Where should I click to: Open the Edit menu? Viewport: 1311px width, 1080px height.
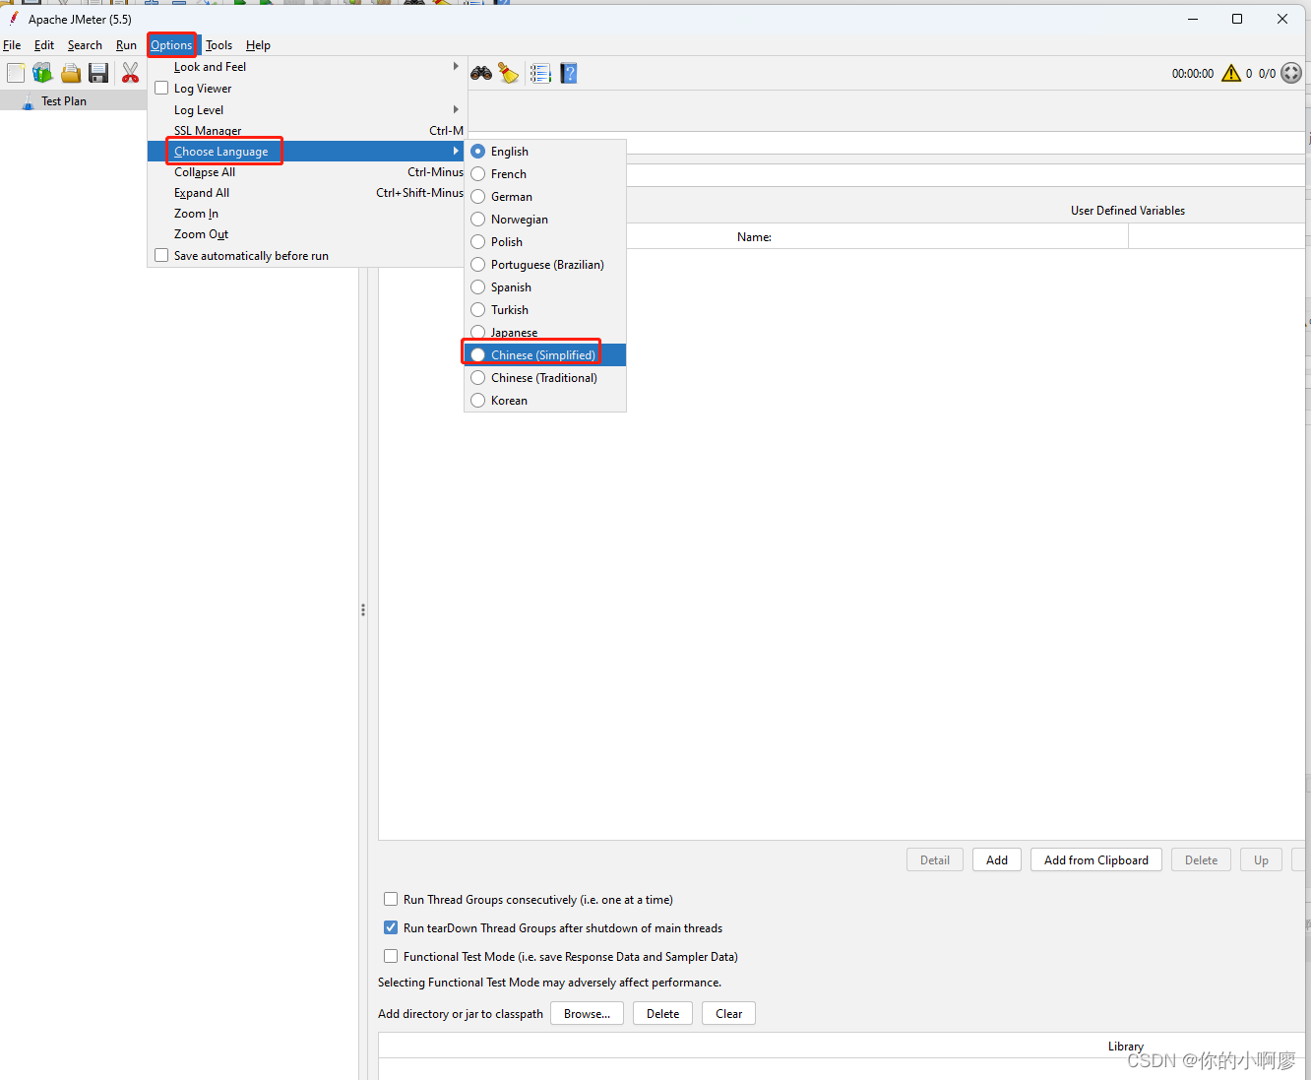pyautogui.click(x=44, y=45)
